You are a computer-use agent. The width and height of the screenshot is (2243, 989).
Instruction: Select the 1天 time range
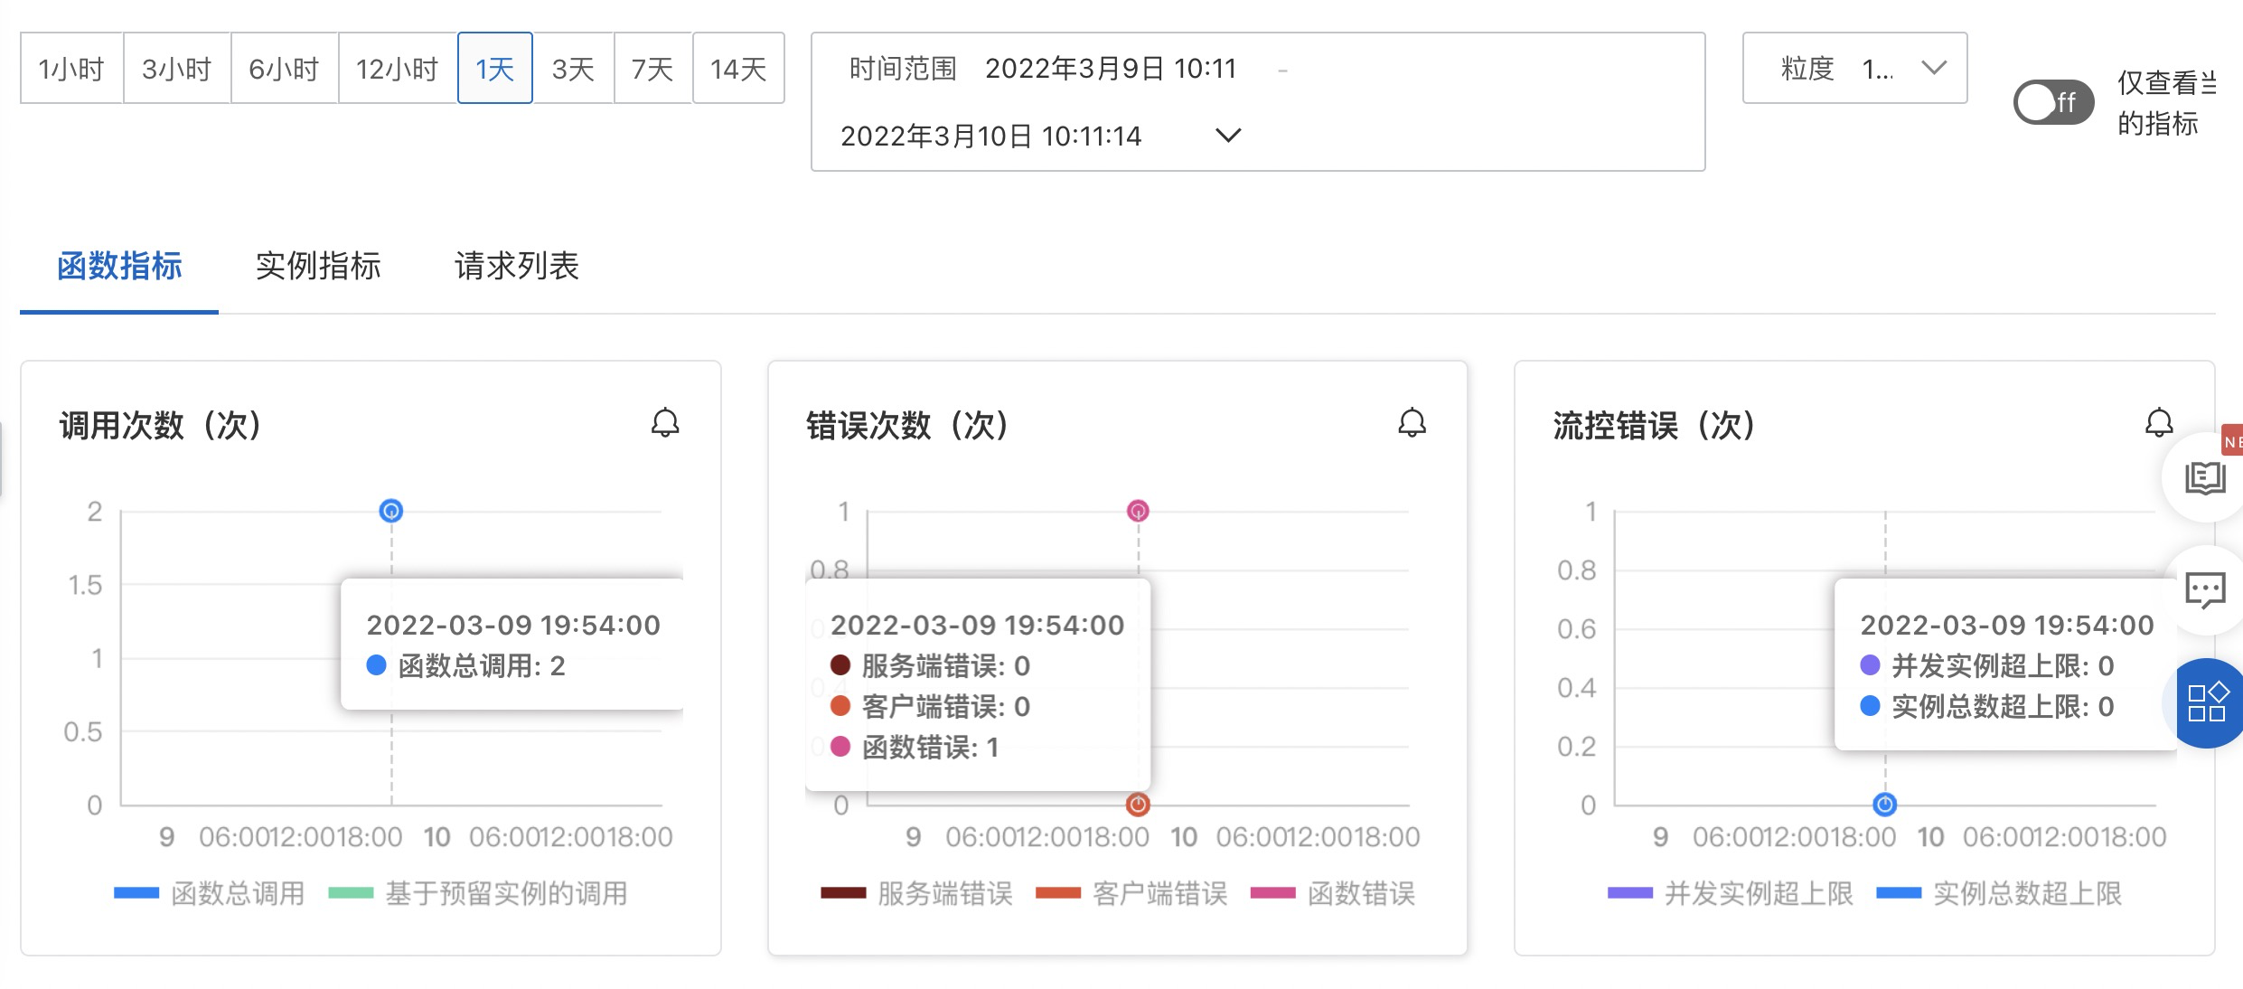[495, 68]
